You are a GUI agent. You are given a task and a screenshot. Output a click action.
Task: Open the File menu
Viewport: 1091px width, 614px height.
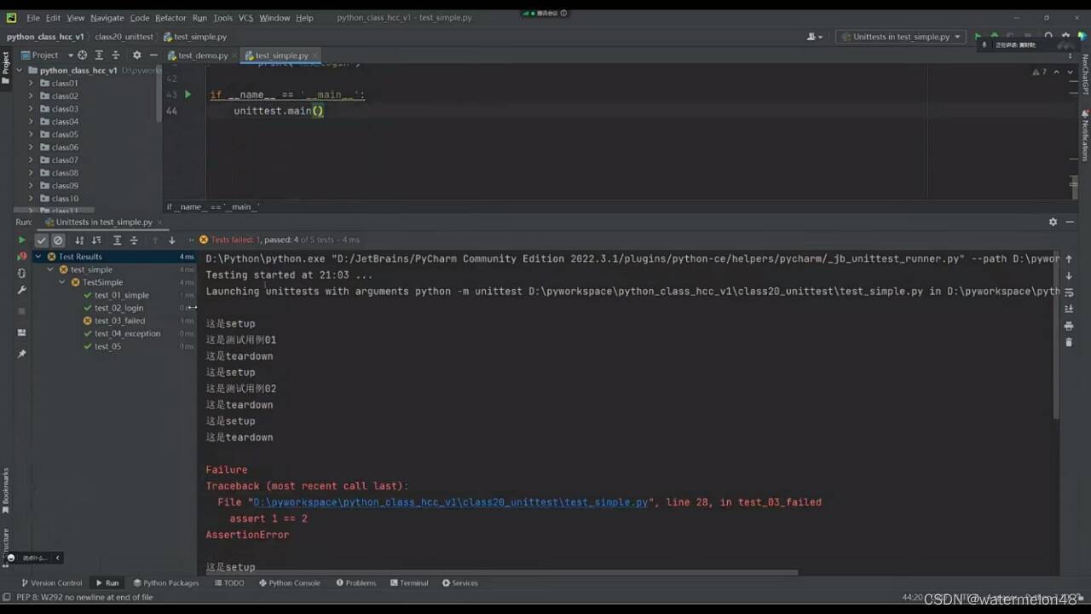click(x=32, y=18)
